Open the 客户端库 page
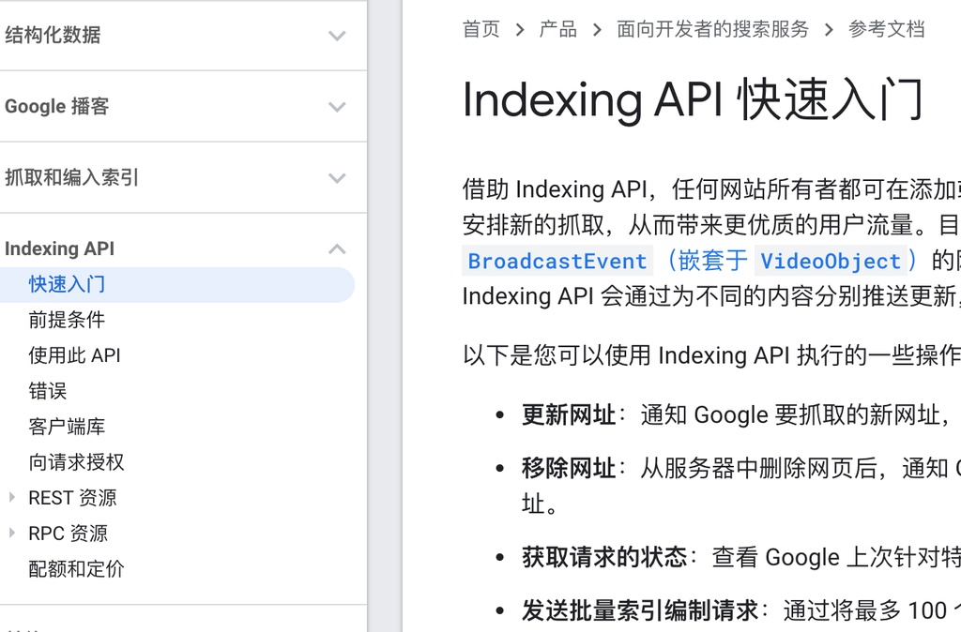Screen dimensions: 961x632 [66, 427]
